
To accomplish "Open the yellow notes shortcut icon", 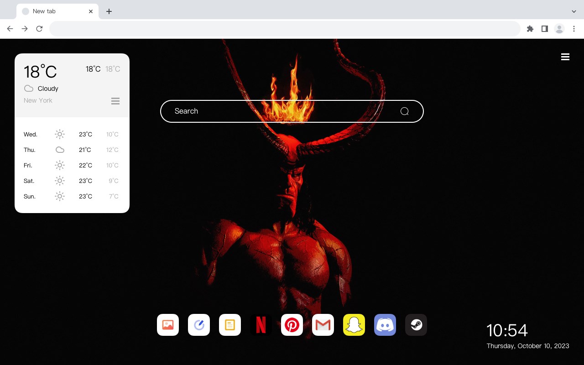I will point(230,325).
